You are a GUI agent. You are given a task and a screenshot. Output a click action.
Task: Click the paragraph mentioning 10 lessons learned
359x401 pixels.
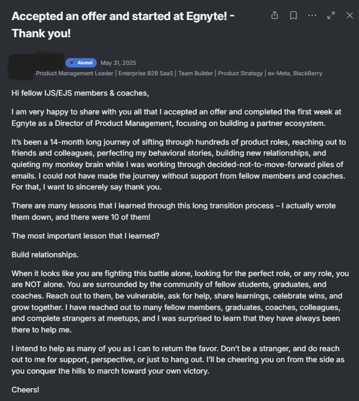pos(174,212)
